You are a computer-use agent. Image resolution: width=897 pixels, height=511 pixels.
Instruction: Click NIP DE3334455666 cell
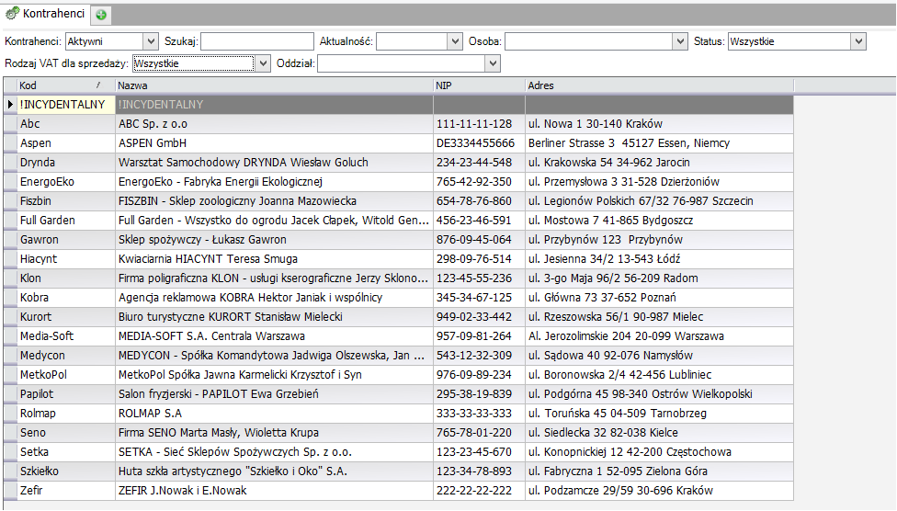tap(479, 143)
